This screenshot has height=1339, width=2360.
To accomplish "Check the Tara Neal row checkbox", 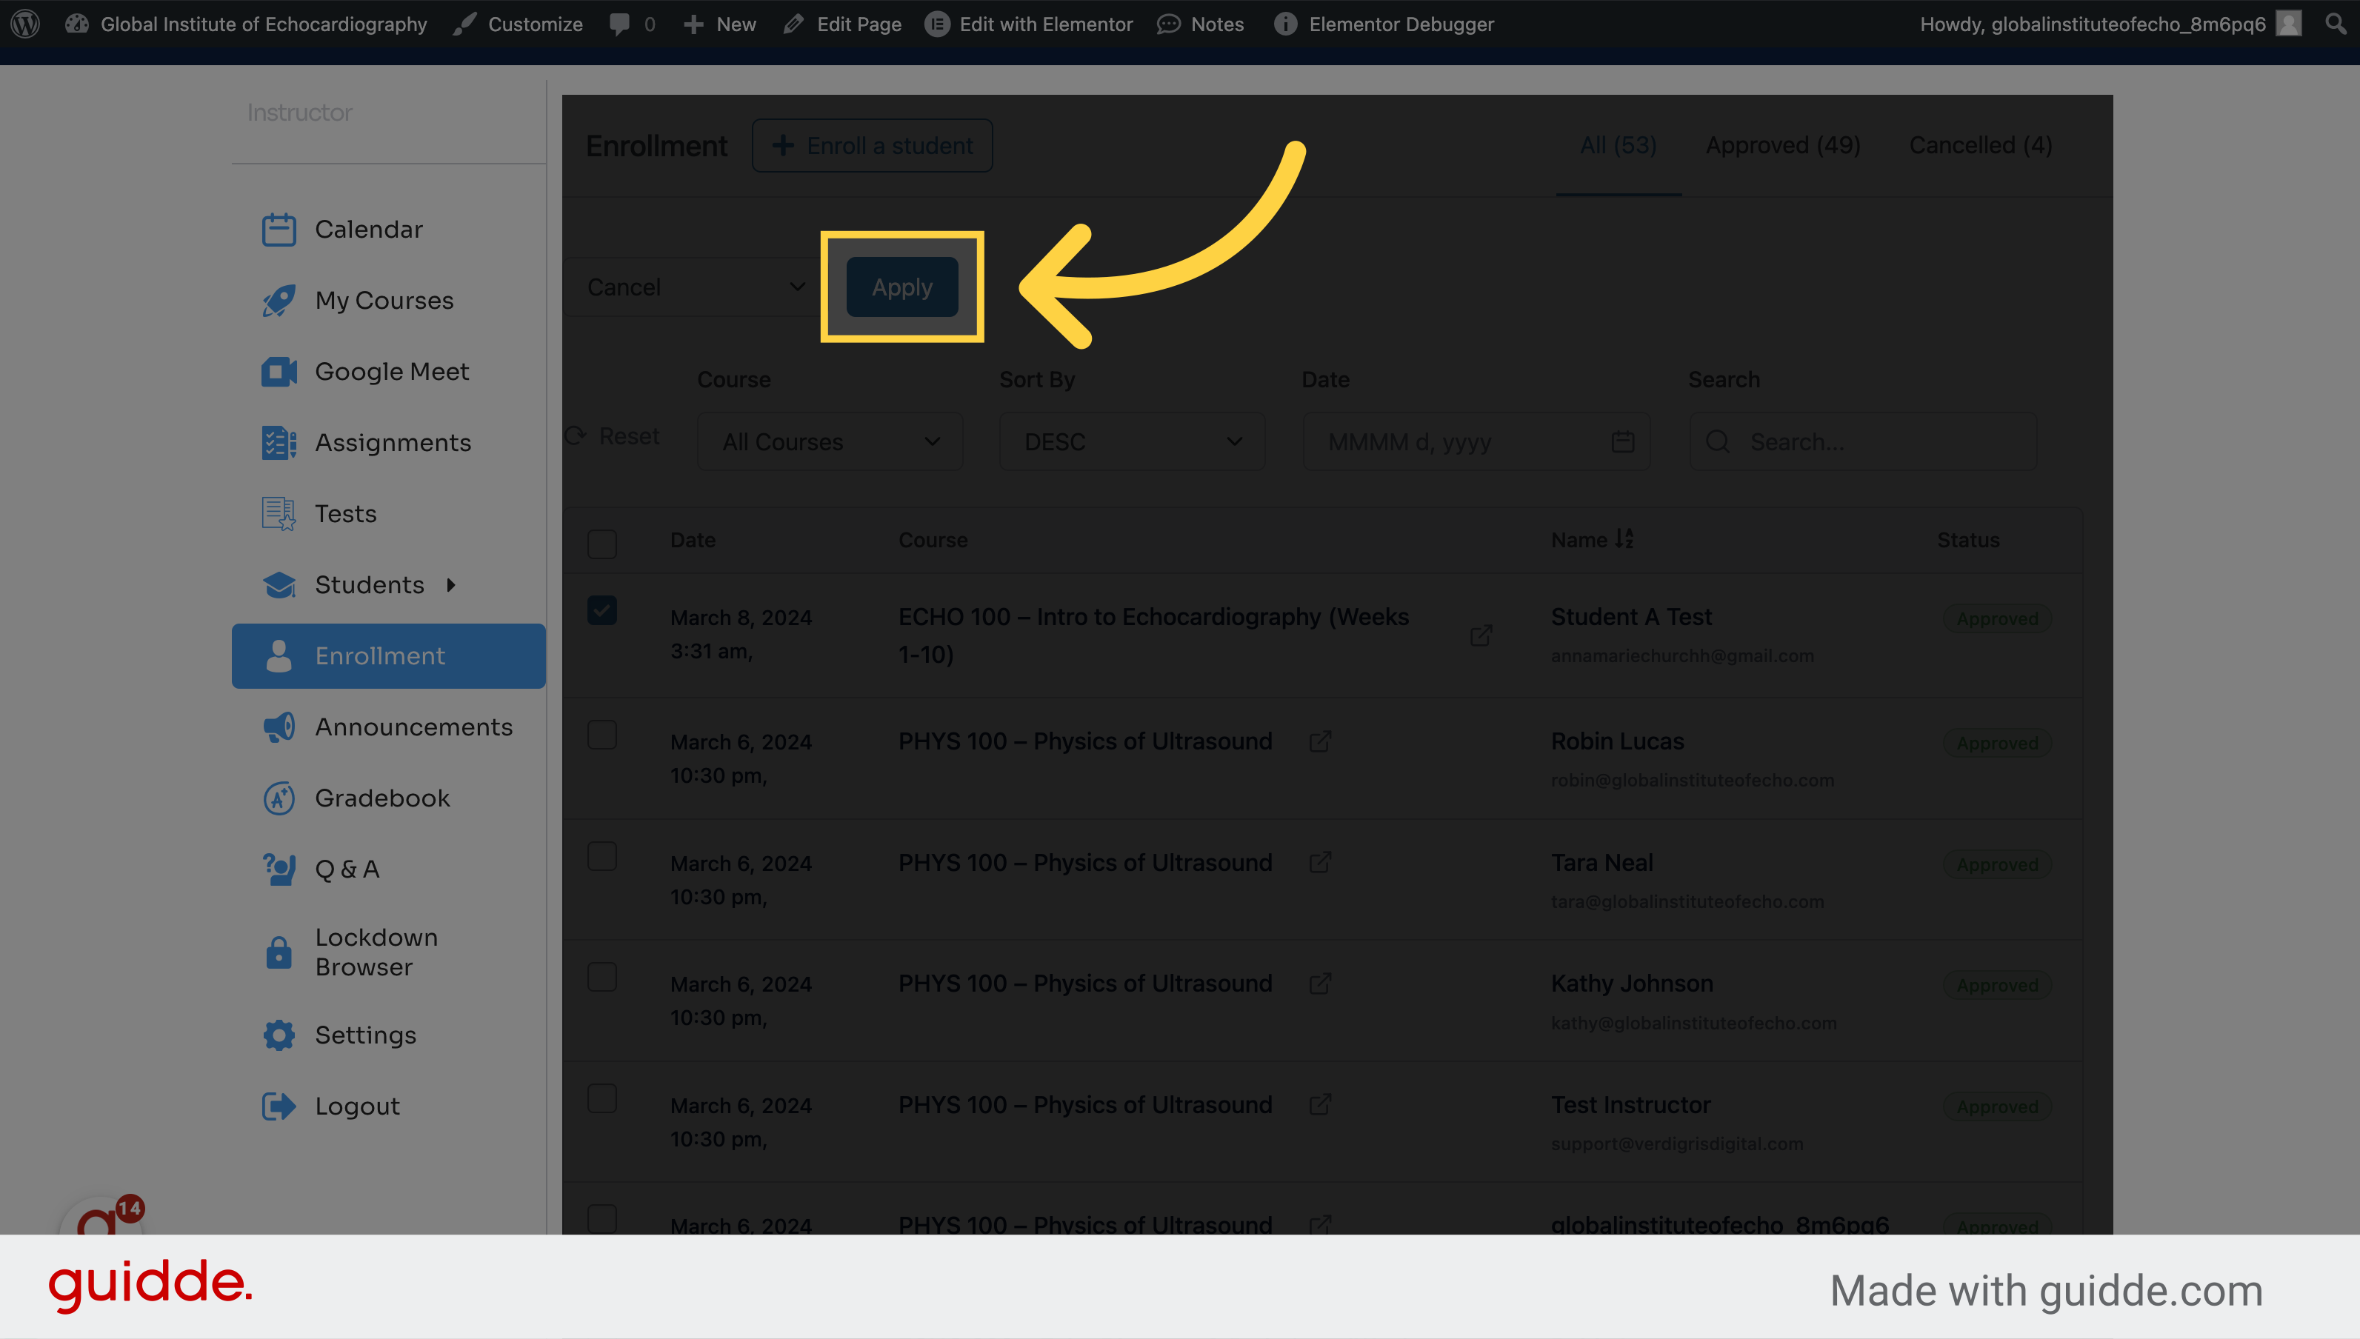I will click(602, 856).
